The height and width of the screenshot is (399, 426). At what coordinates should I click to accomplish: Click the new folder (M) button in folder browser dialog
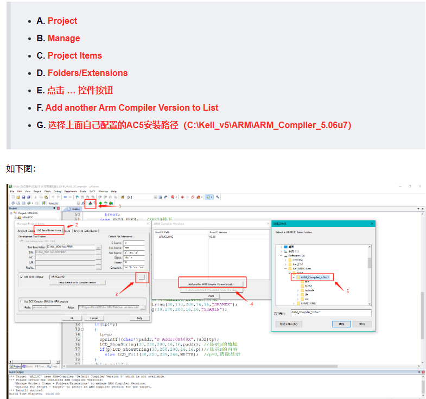[289, 324]
